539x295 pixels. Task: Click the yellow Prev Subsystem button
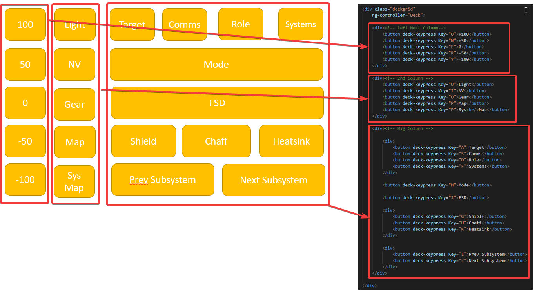(163, 179)
